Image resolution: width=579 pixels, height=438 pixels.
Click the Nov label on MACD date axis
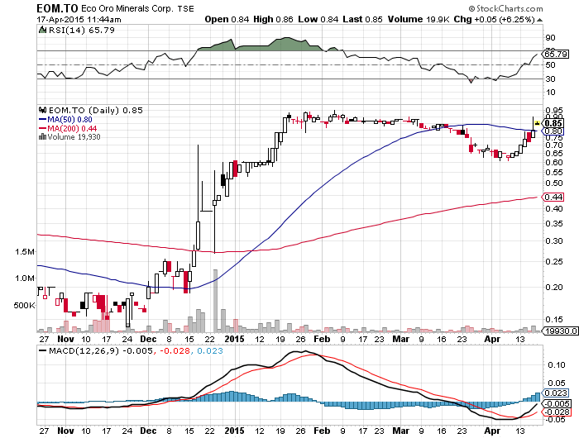tap(65, 431)
